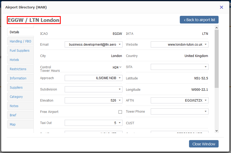Open the Details tab
This screenshot has width=231, height=153.
[x=20, y=32]
